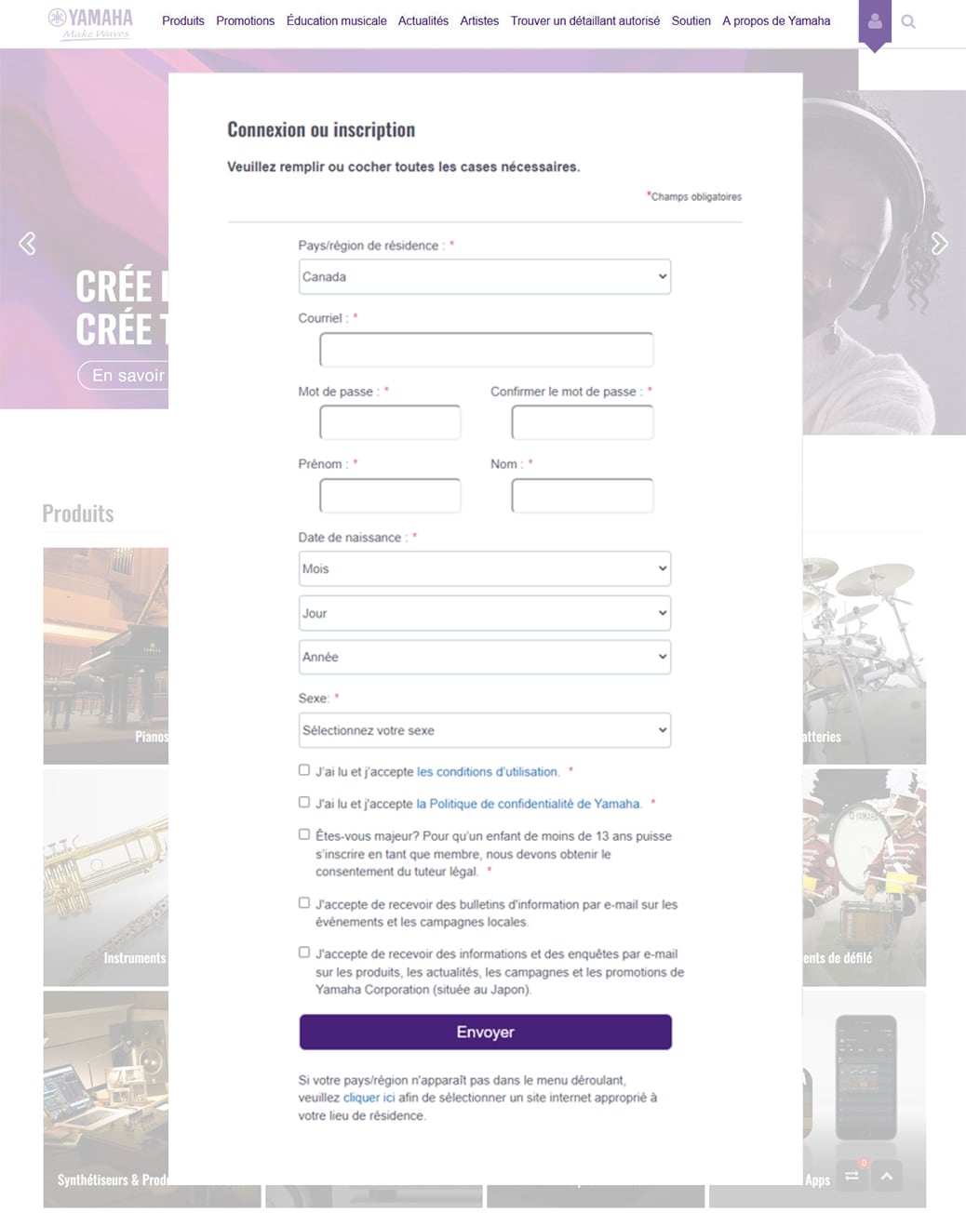The image size is (966, 1213).
Task: Click the Année year selector
Action: 484,657
